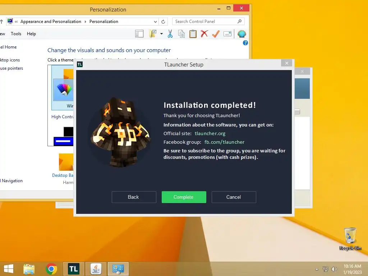Click the Minecraft character skin image
The width and height of the screenshot is (368, 276).
(120, 132)
